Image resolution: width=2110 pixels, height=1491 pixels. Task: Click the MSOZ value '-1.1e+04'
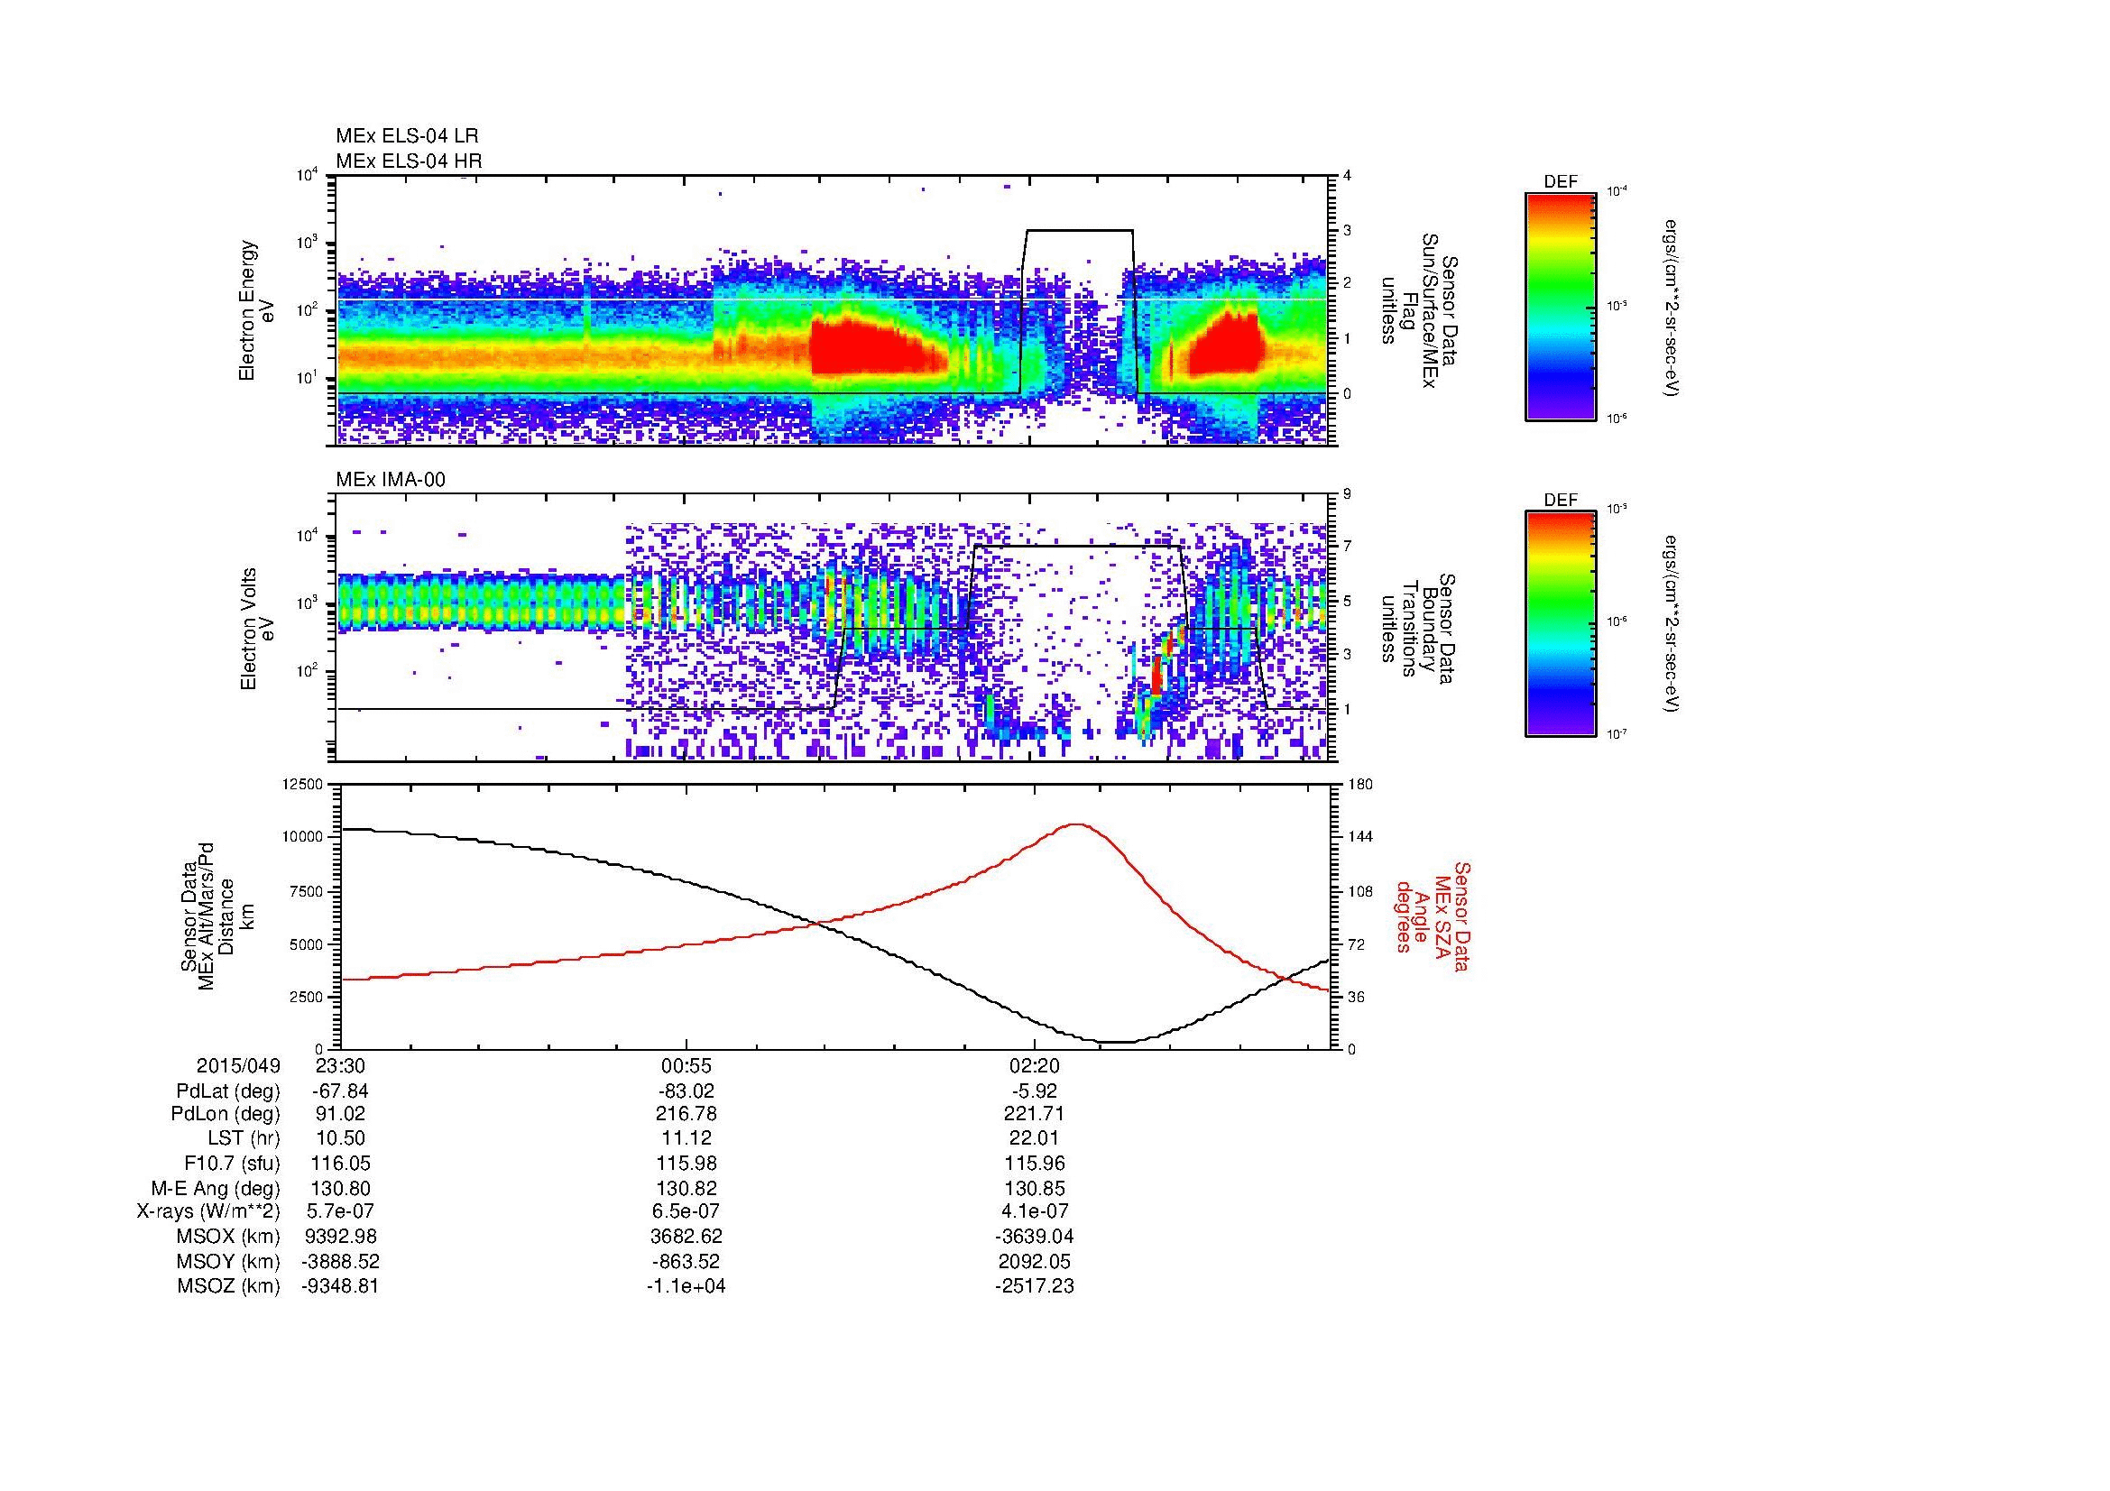pos(686,1286)
